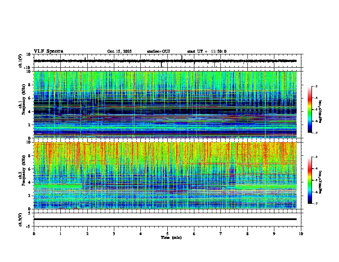Click the "ch.1(V)" waveform axis label

[x=20, y=61]
